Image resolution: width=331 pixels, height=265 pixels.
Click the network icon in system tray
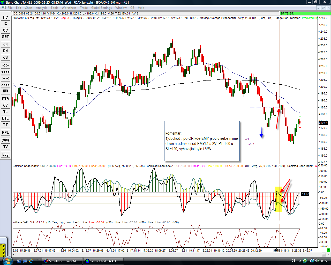pyautogui.click(x=312, y=261)
